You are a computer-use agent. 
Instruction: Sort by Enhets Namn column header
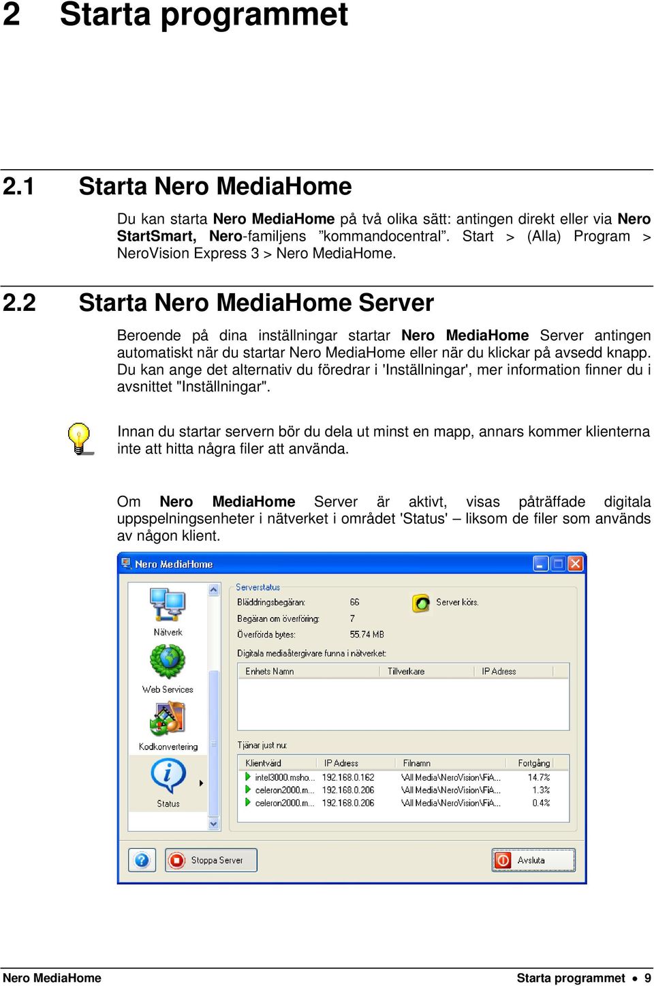tap(309, 671)
